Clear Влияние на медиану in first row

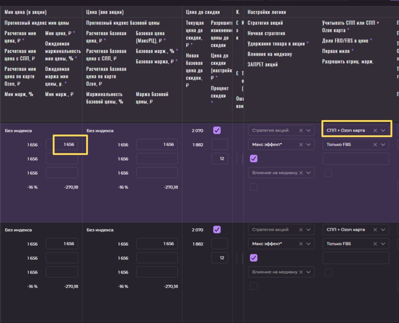301,173
